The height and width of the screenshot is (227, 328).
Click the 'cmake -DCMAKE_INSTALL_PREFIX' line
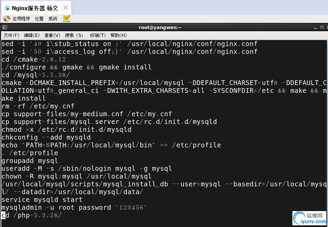[164, 83]
